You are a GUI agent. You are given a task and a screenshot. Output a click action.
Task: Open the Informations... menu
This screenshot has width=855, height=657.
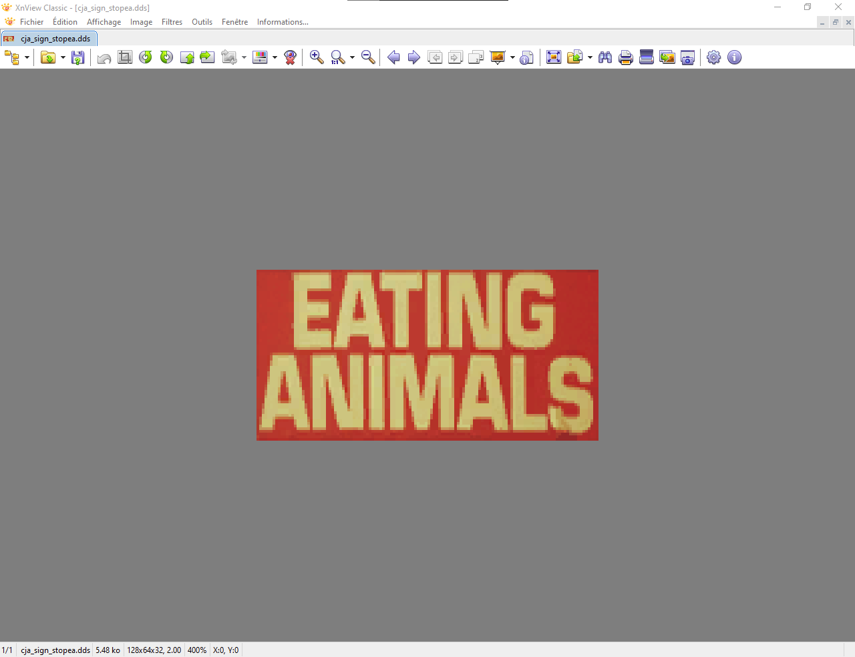[283, 22]
